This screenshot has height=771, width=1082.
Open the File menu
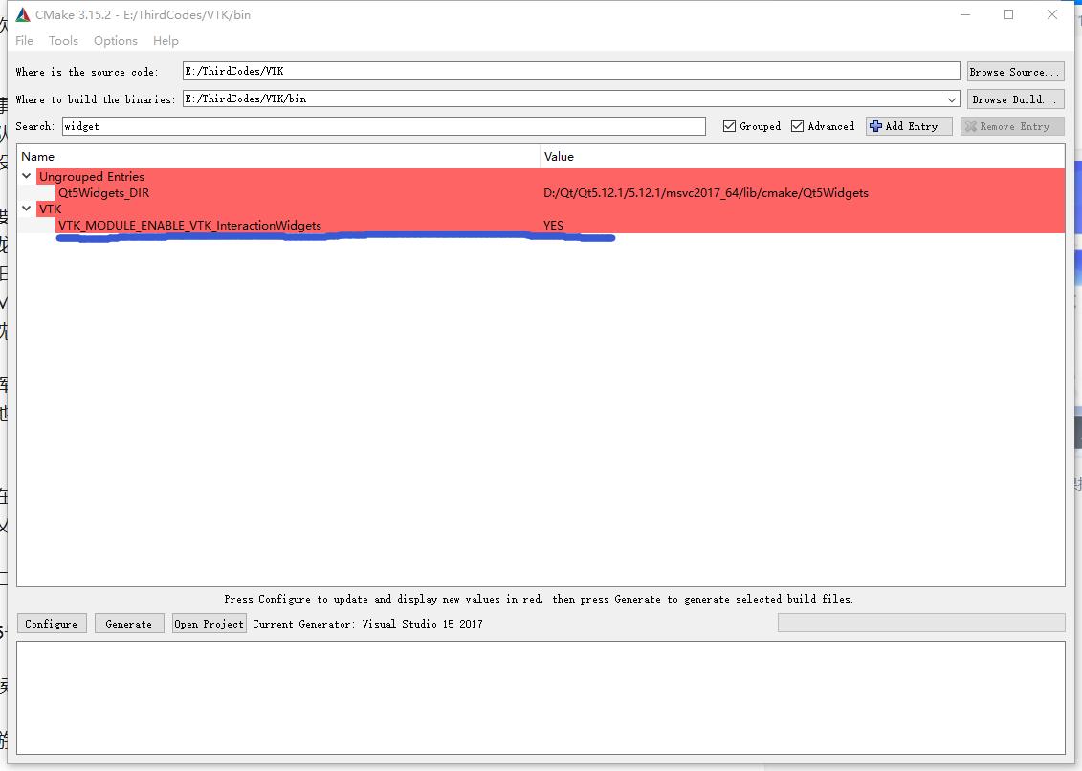click(x=24, y=41)
